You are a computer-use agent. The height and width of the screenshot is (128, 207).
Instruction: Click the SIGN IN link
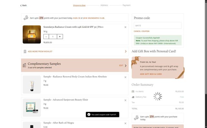click(x=77, y=18)
